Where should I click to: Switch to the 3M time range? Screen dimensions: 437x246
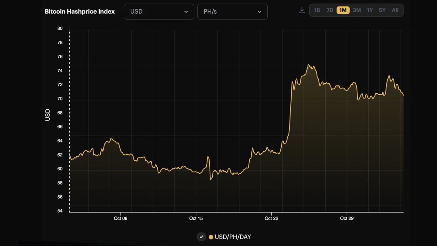[x=357, y=10]
